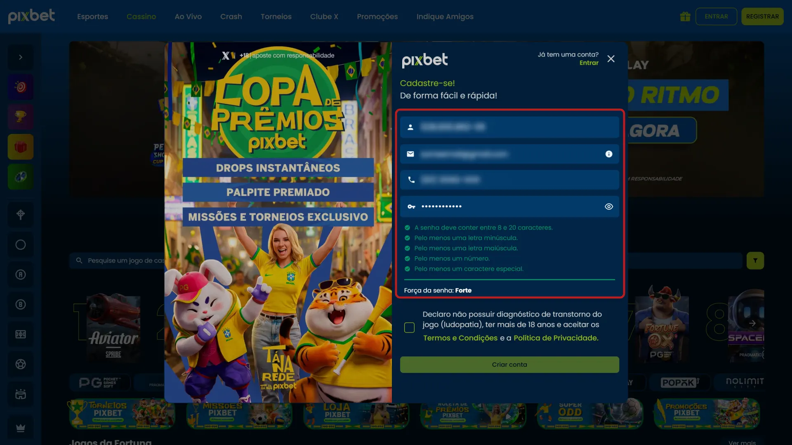Screen dimensions: 792x445
Task: Select the circled A icon in the sidebar
Action: click(x=21, y=274)
